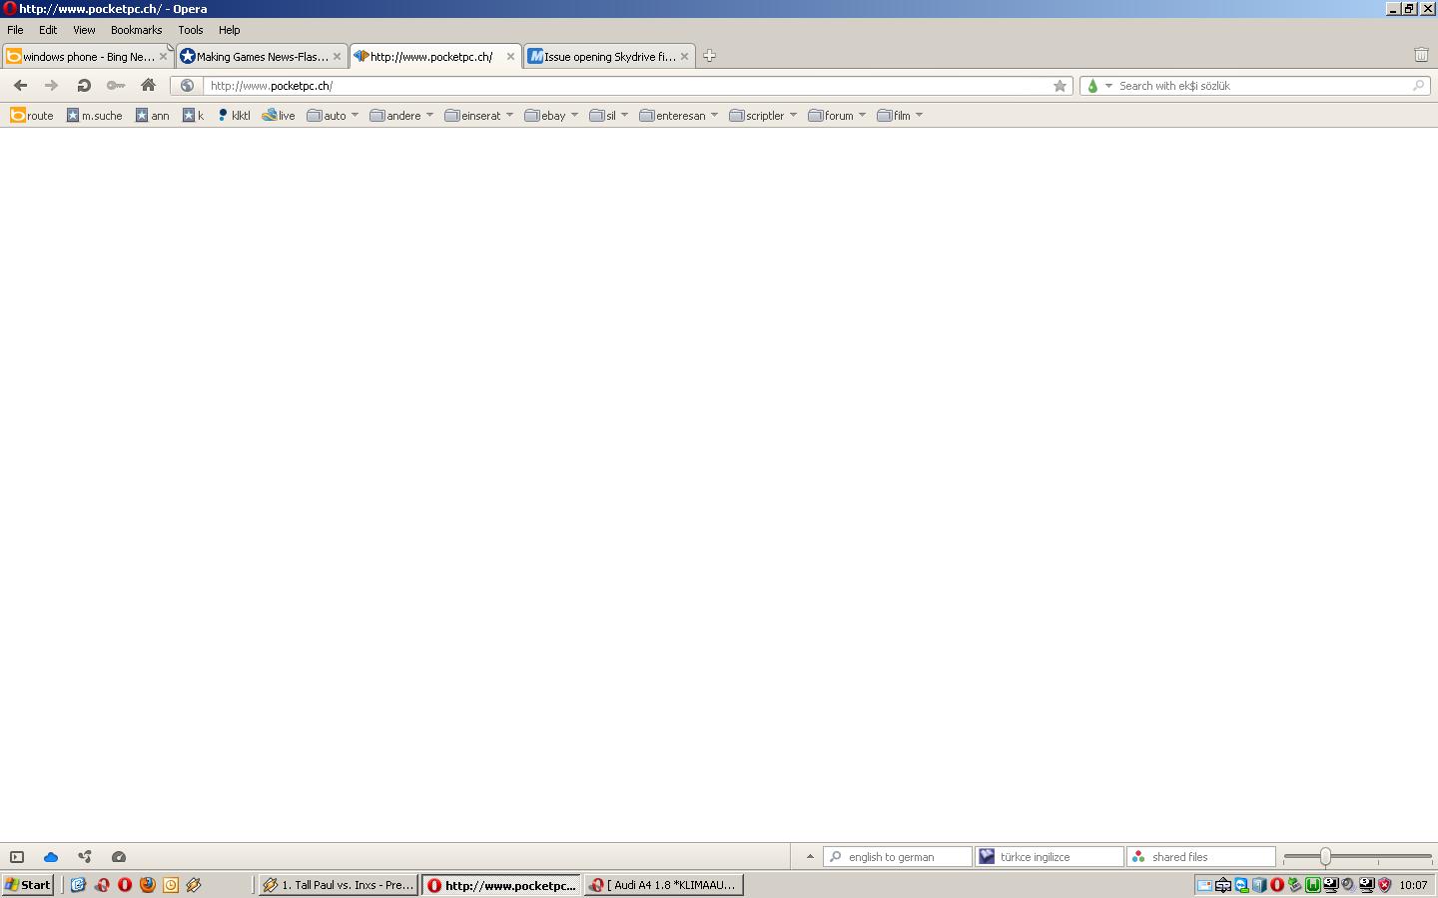Open the Tools menu

click(x=190, y=30)
